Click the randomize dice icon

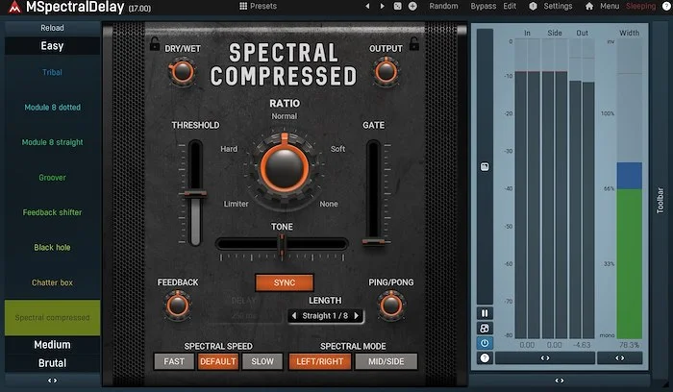tap(398, 6)
